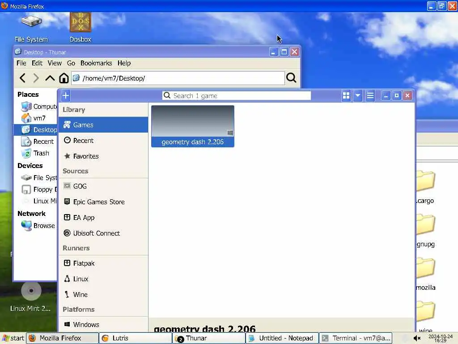Select the Flatpak runner
Viewport: 458px width, 344px height.
[x=103, y=263]
